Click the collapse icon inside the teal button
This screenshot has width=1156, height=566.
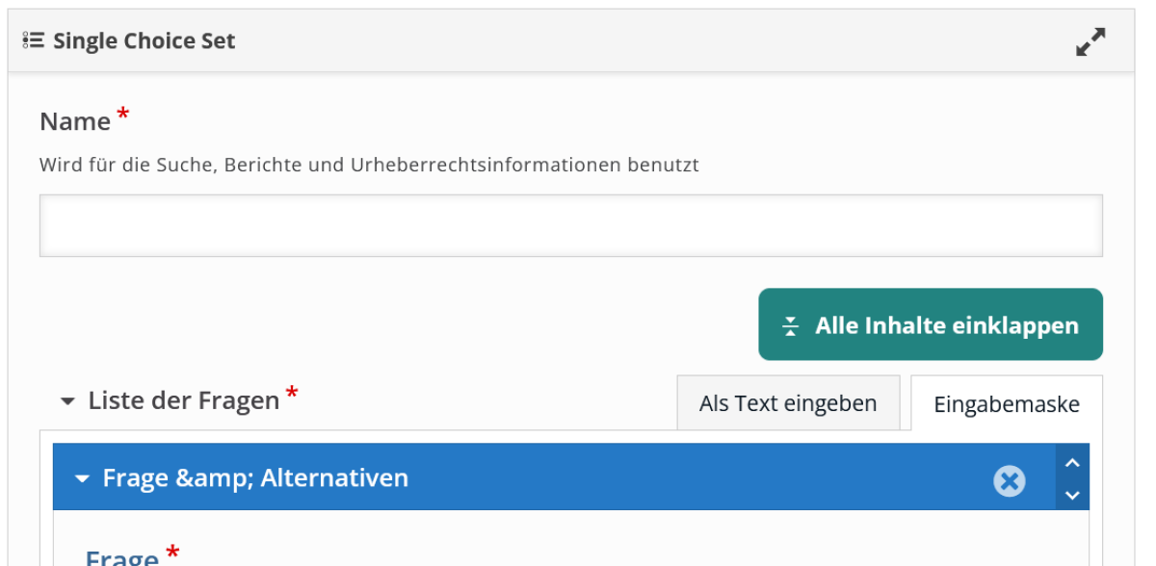pyautogui.click(x=791, y=325)
